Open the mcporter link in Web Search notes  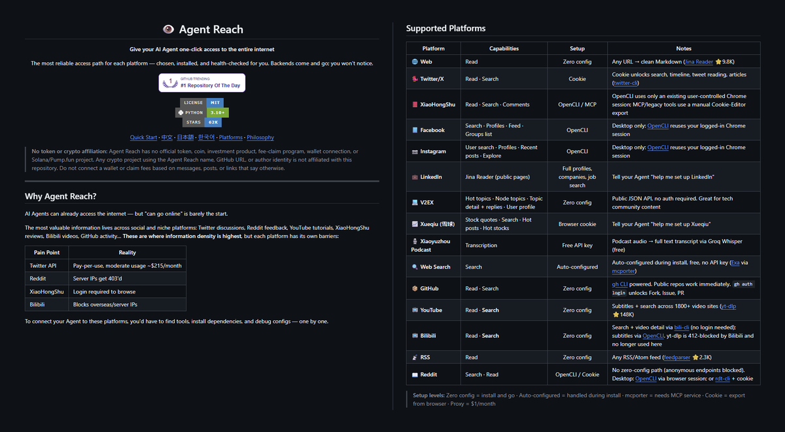[x=624, y=271]
